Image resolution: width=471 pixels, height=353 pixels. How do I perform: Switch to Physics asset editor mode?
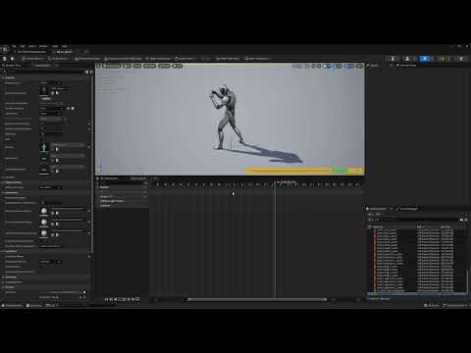coord(461,59)
